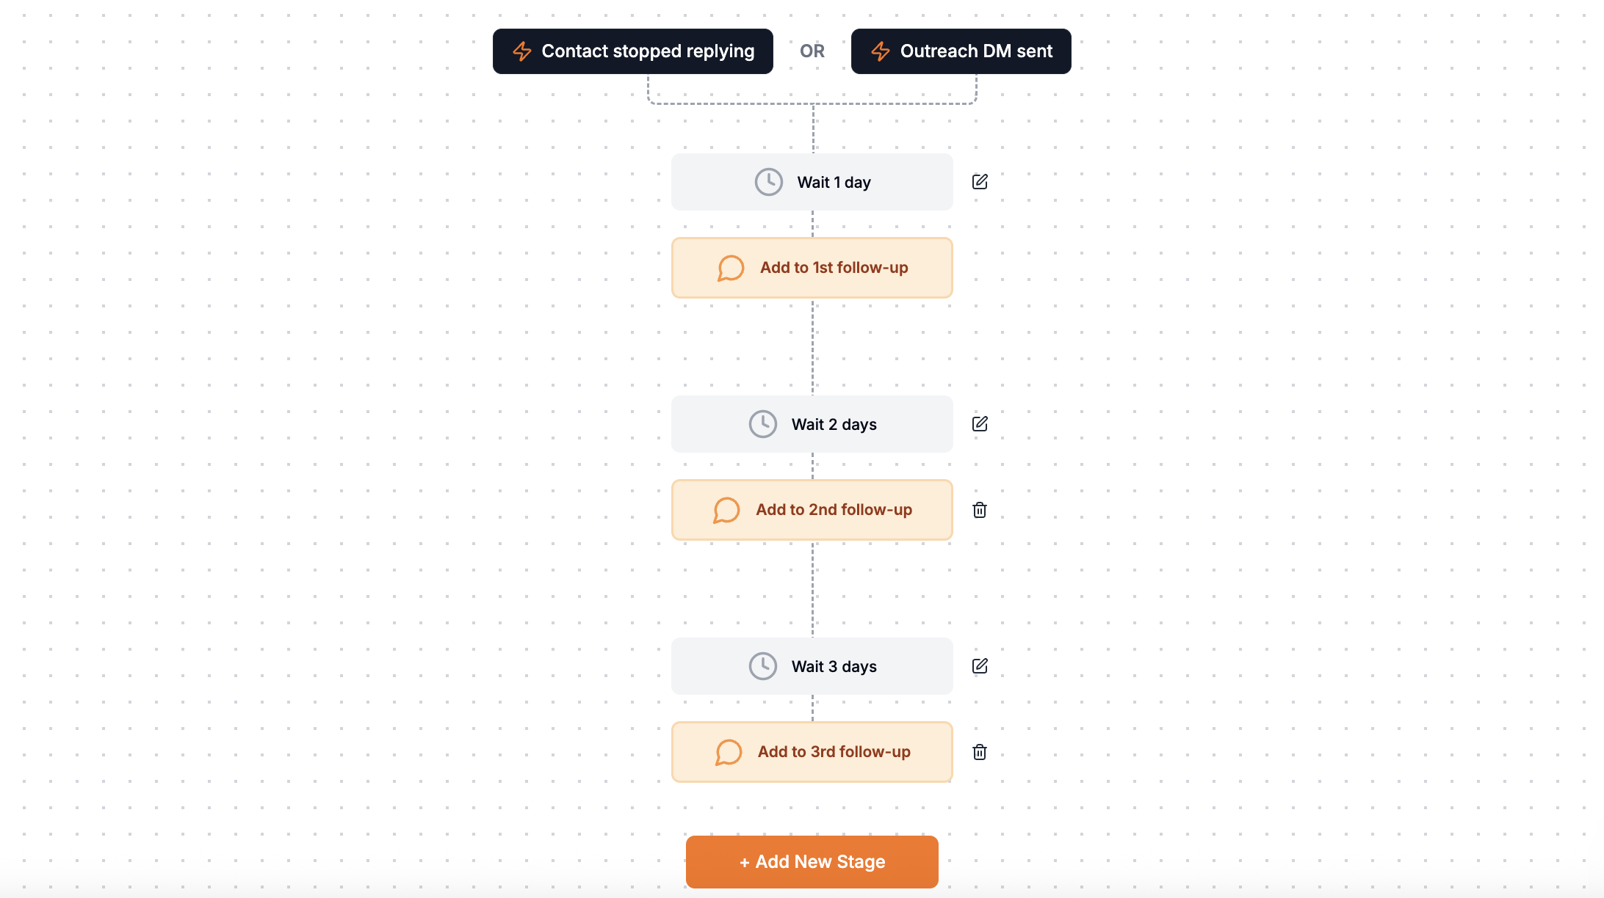Select the Add to 3rd follow-up stage
The height and width of the screenshot is (898, 1604).
[x=812, y=752]
